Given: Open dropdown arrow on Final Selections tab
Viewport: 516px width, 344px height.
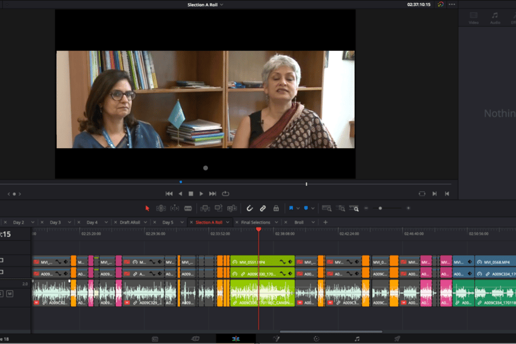Looking at the screenshot, I should click(276, 223).
